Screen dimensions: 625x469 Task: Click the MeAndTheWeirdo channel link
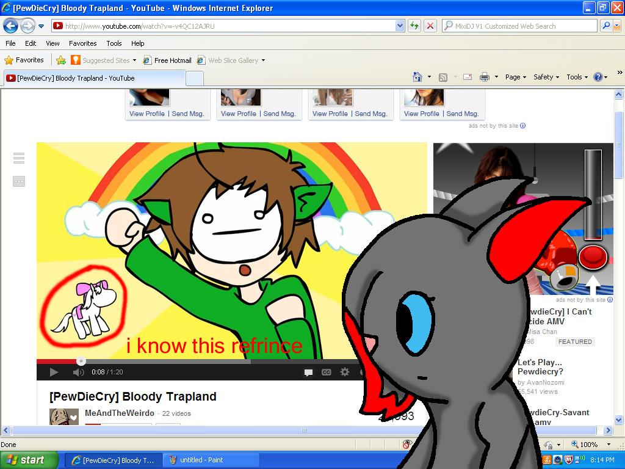tap(121, 413)
